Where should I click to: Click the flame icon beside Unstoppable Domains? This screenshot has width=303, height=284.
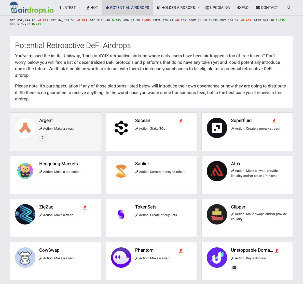click(x=277, y=250)
